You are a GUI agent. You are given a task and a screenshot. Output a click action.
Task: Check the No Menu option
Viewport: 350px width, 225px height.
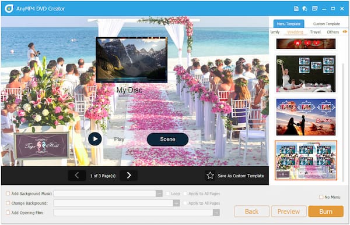(x=321, y=197)
